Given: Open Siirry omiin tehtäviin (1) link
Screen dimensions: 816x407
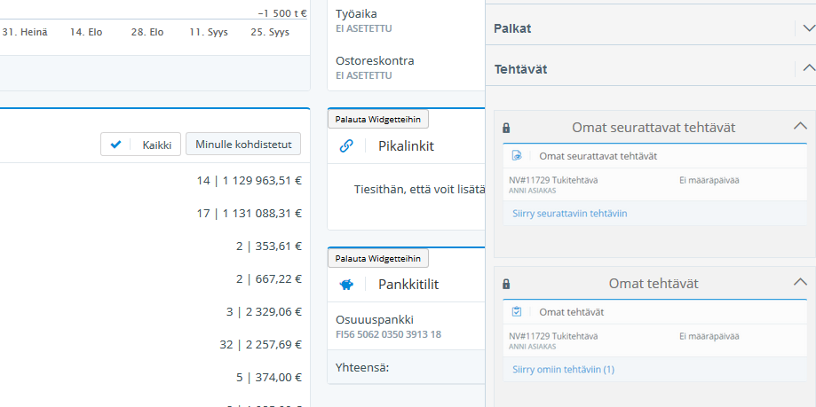Looking at the screenshot, I should [x=563, y=369].
